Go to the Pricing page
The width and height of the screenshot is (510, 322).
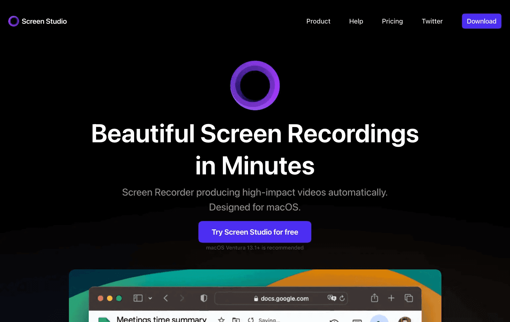coord(392,21)
